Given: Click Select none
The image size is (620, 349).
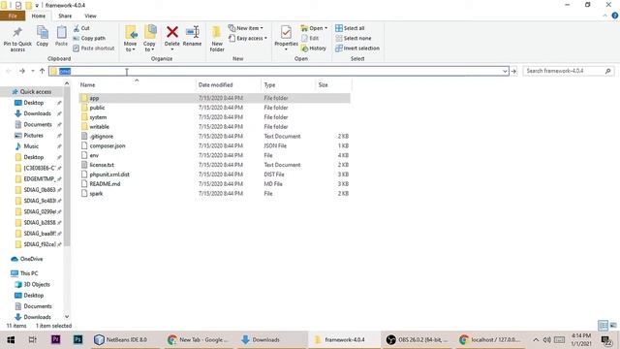Looking at the screenshot, I should coord(353,38).
